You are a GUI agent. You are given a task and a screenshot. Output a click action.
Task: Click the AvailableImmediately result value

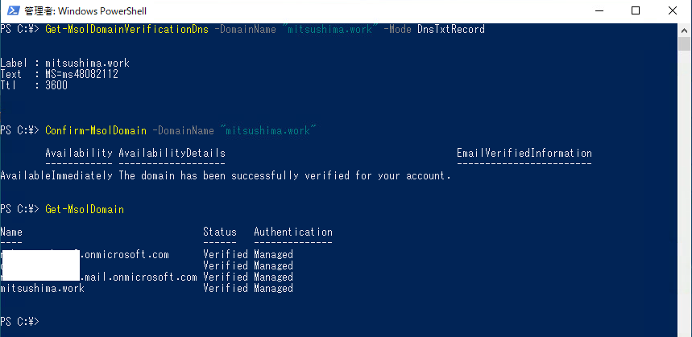(56, 175)
